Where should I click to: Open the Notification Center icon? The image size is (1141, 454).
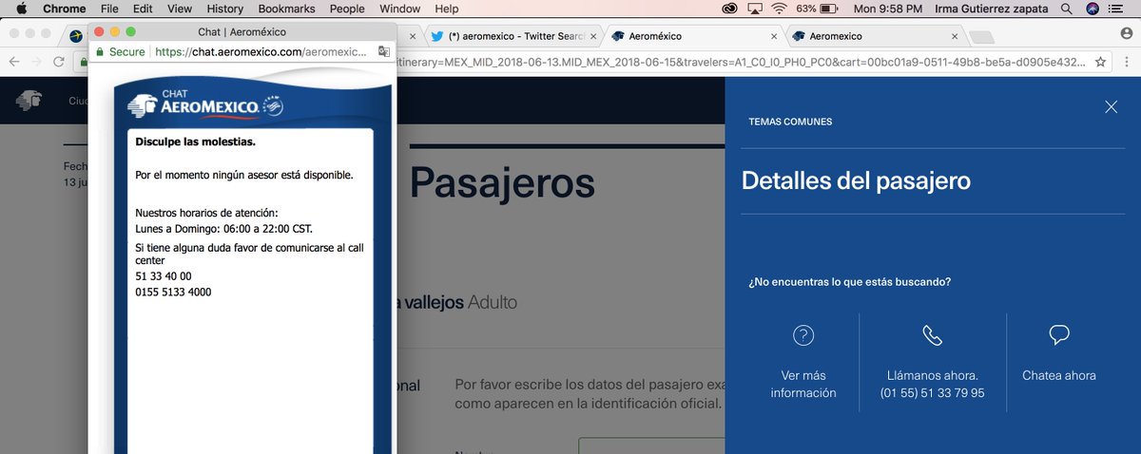tap(1118, 9)
